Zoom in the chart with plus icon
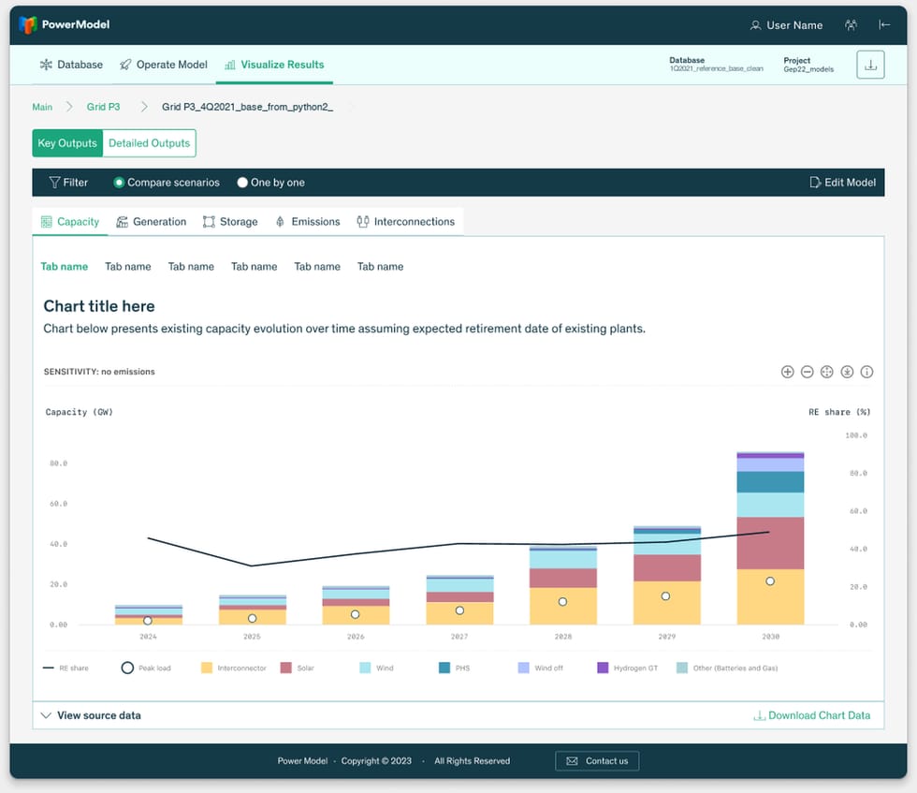Viewport: 917px width, 793px height. [787, 372]
